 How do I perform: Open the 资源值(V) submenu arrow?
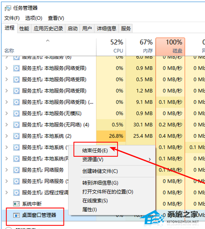pyautogui.click(x=150, y=160)
